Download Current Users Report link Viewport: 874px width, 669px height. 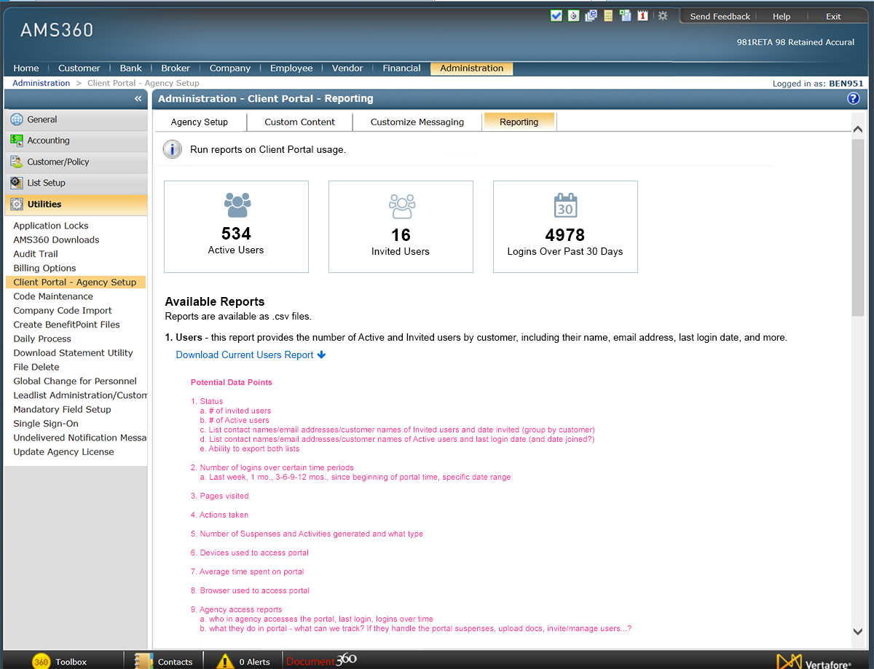click(251, 355)
